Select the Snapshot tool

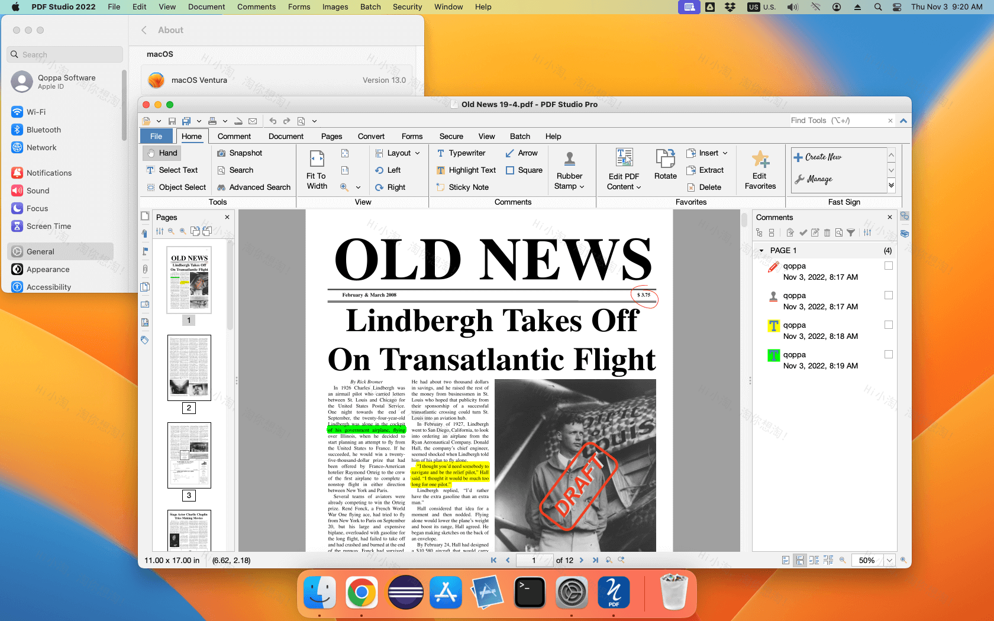coord(240,153)
